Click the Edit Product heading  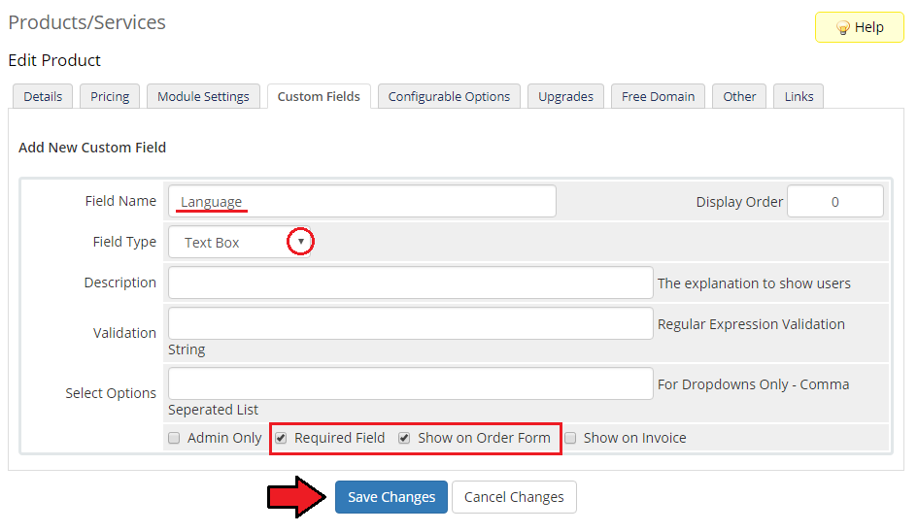click(x=54, y=60)
